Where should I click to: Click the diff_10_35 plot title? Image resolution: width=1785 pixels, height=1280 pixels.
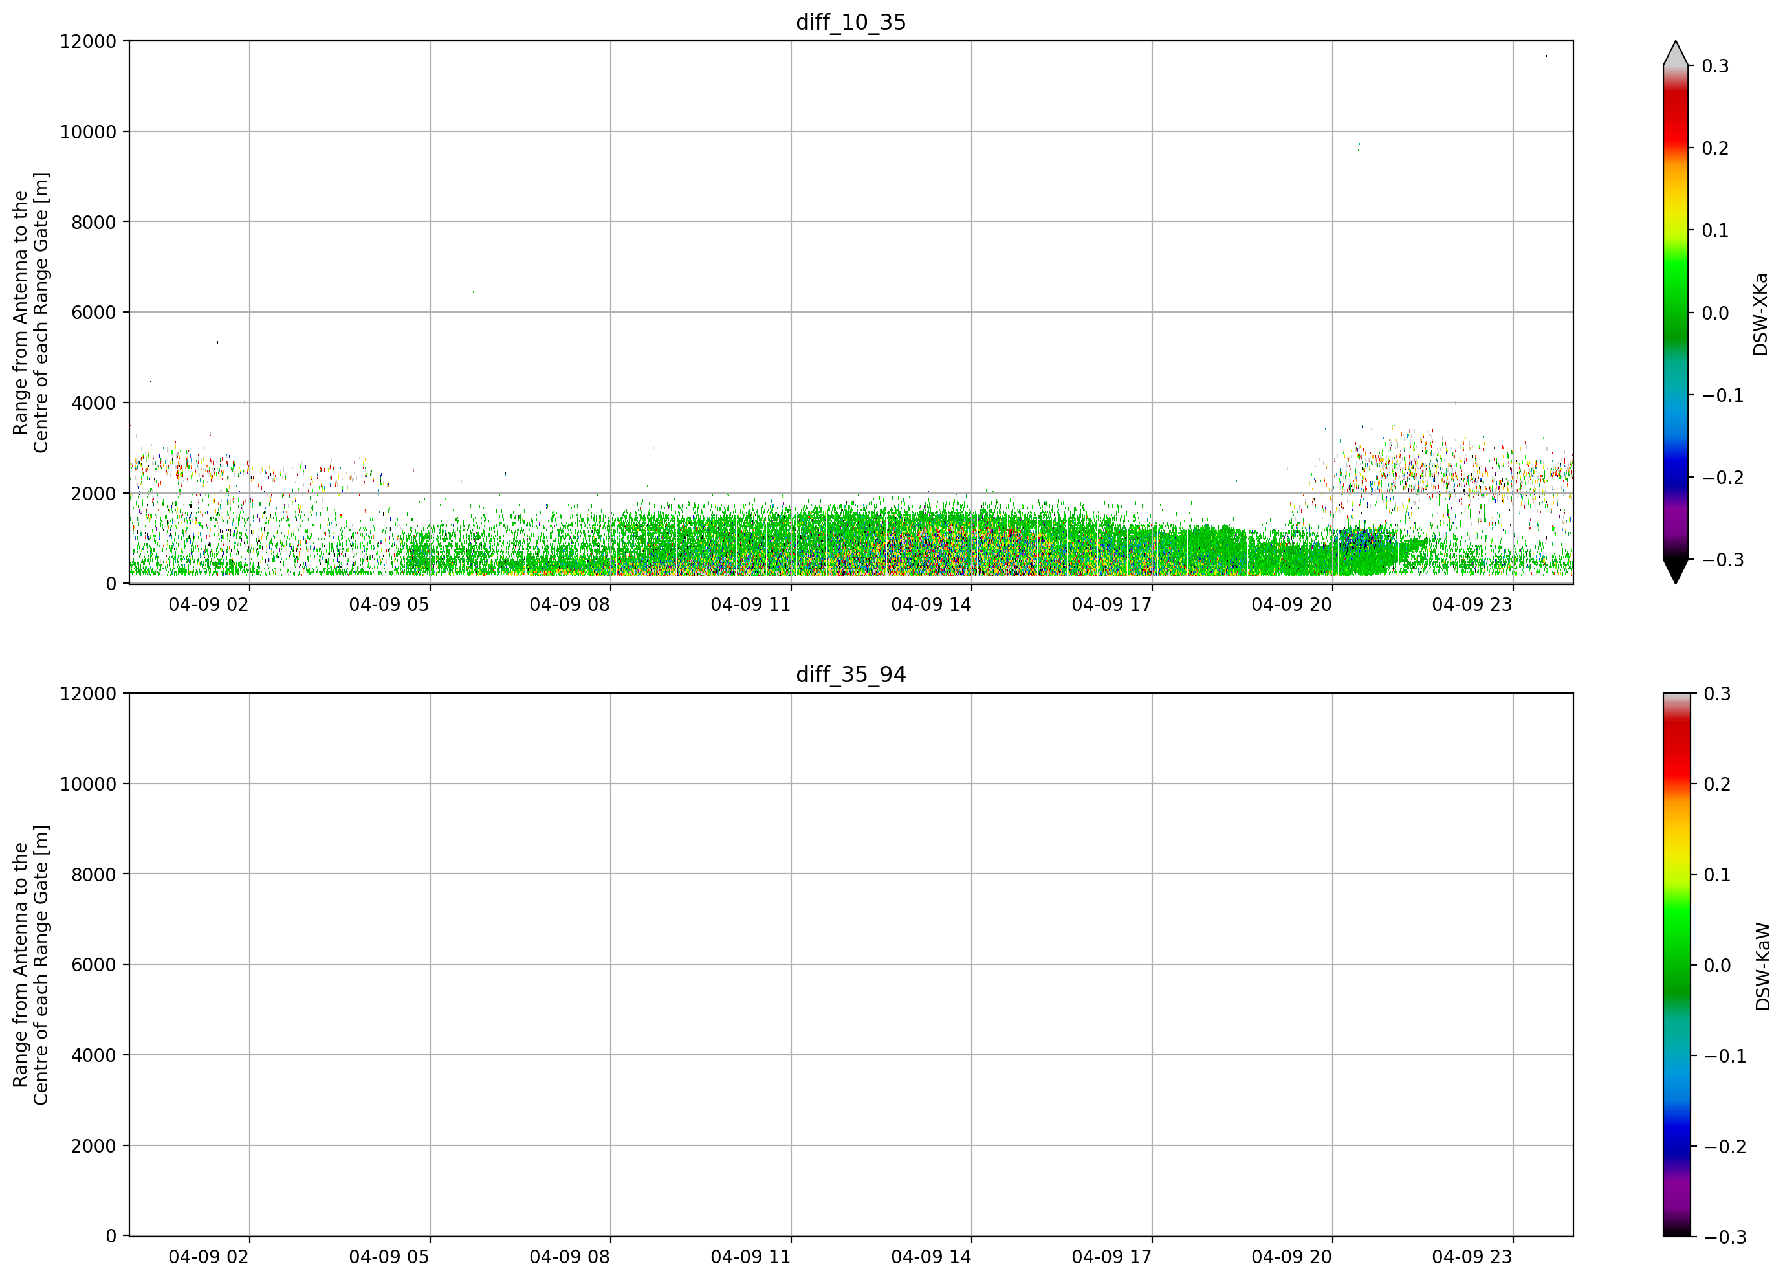(851, 22)
